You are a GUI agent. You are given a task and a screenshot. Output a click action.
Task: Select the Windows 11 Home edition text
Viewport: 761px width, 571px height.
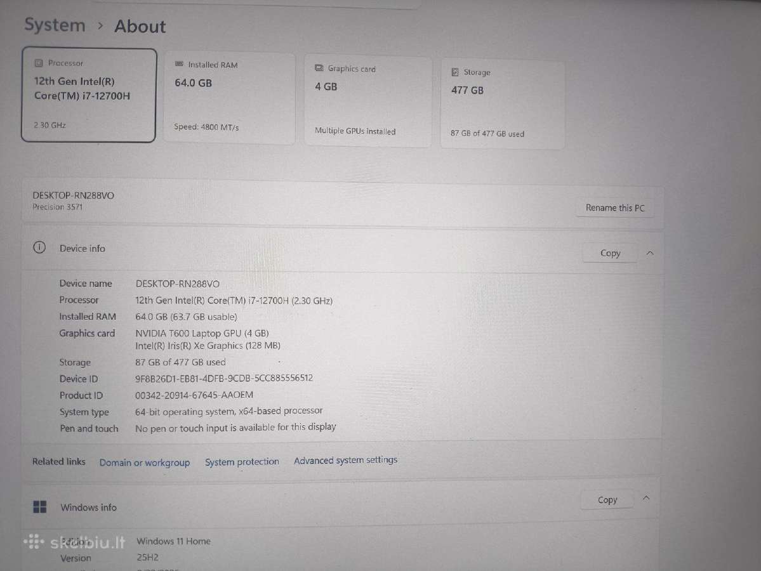(x=174, y=541)
